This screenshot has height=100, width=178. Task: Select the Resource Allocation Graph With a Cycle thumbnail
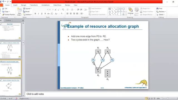coord(11,87)
